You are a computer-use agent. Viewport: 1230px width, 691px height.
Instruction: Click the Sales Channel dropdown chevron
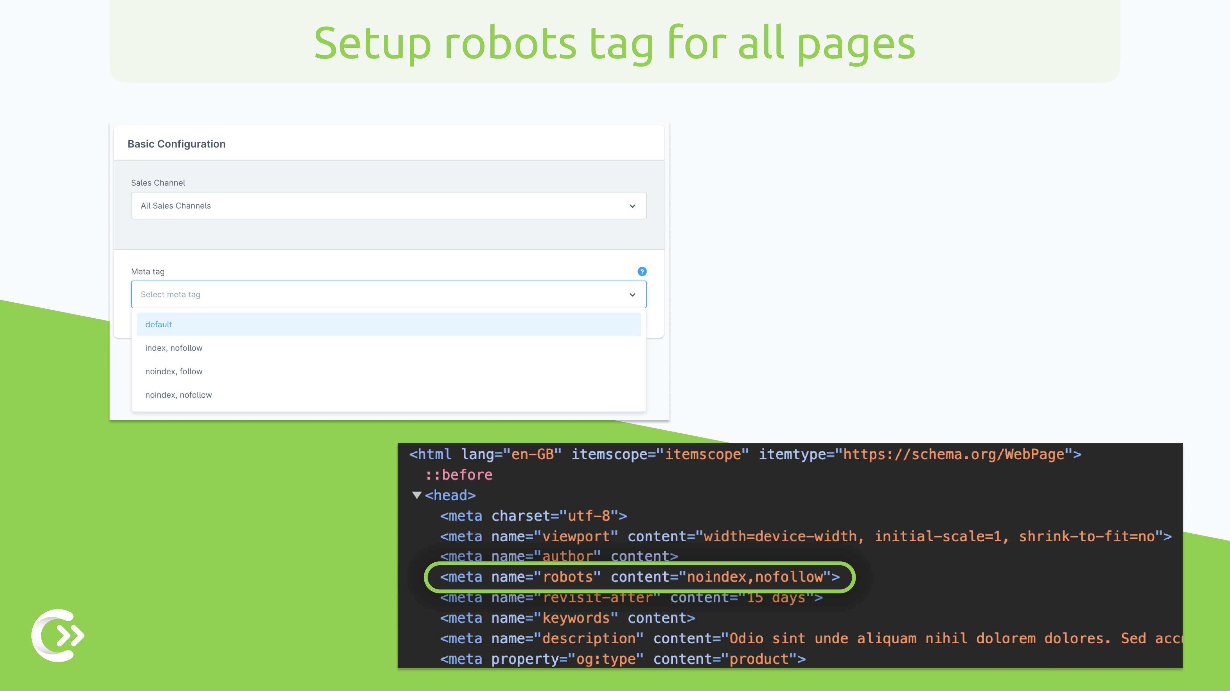632,206
